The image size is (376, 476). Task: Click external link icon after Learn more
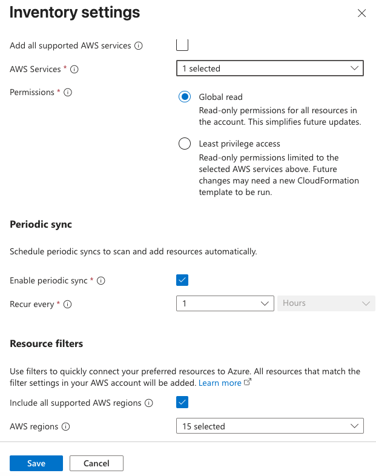[247, 383]
